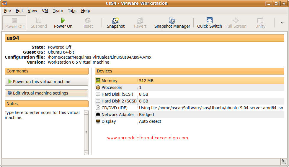The image size is (289, 167).
Task: Click the Notes scrollbar up arrow
Action: 86,112
